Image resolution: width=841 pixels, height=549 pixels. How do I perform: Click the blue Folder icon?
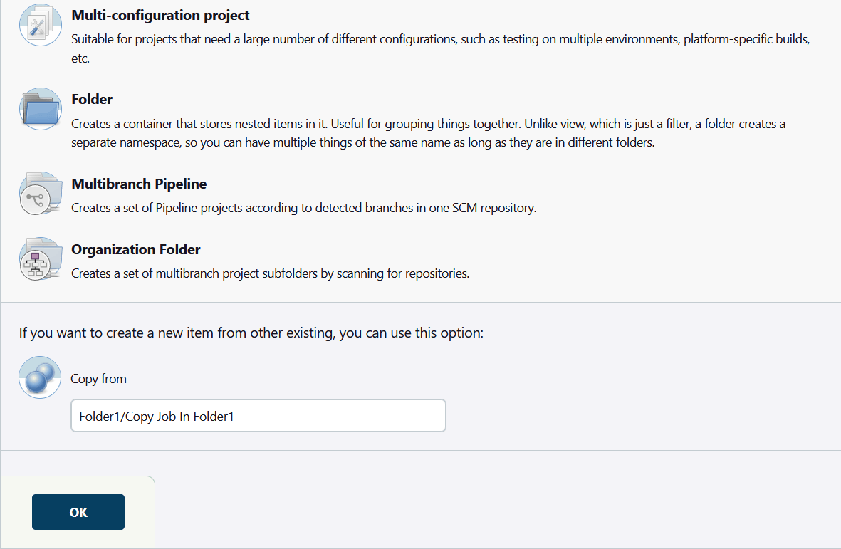click(x=40, y=109)
